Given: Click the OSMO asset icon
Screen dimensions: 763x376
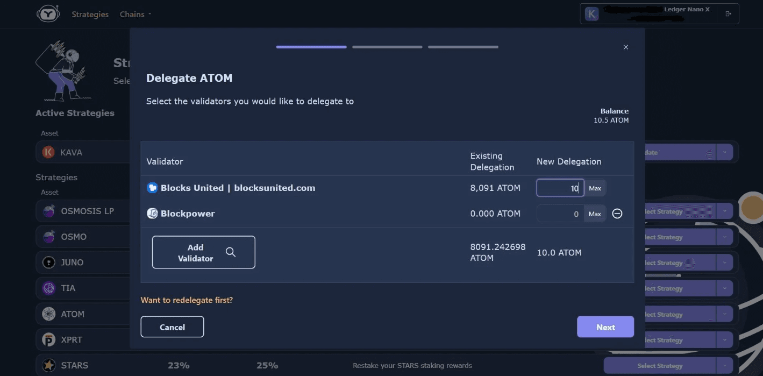Looking at the screenshot, I should point(49,237).
